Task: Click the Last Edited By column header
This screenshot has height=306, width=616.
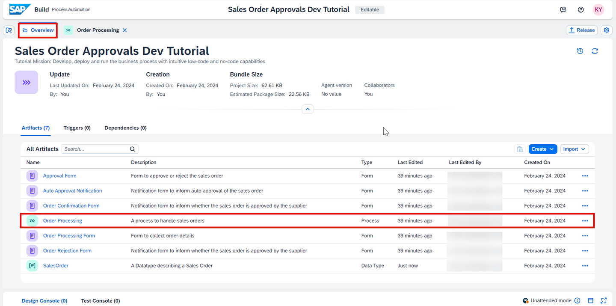Action: click(465, 163)
